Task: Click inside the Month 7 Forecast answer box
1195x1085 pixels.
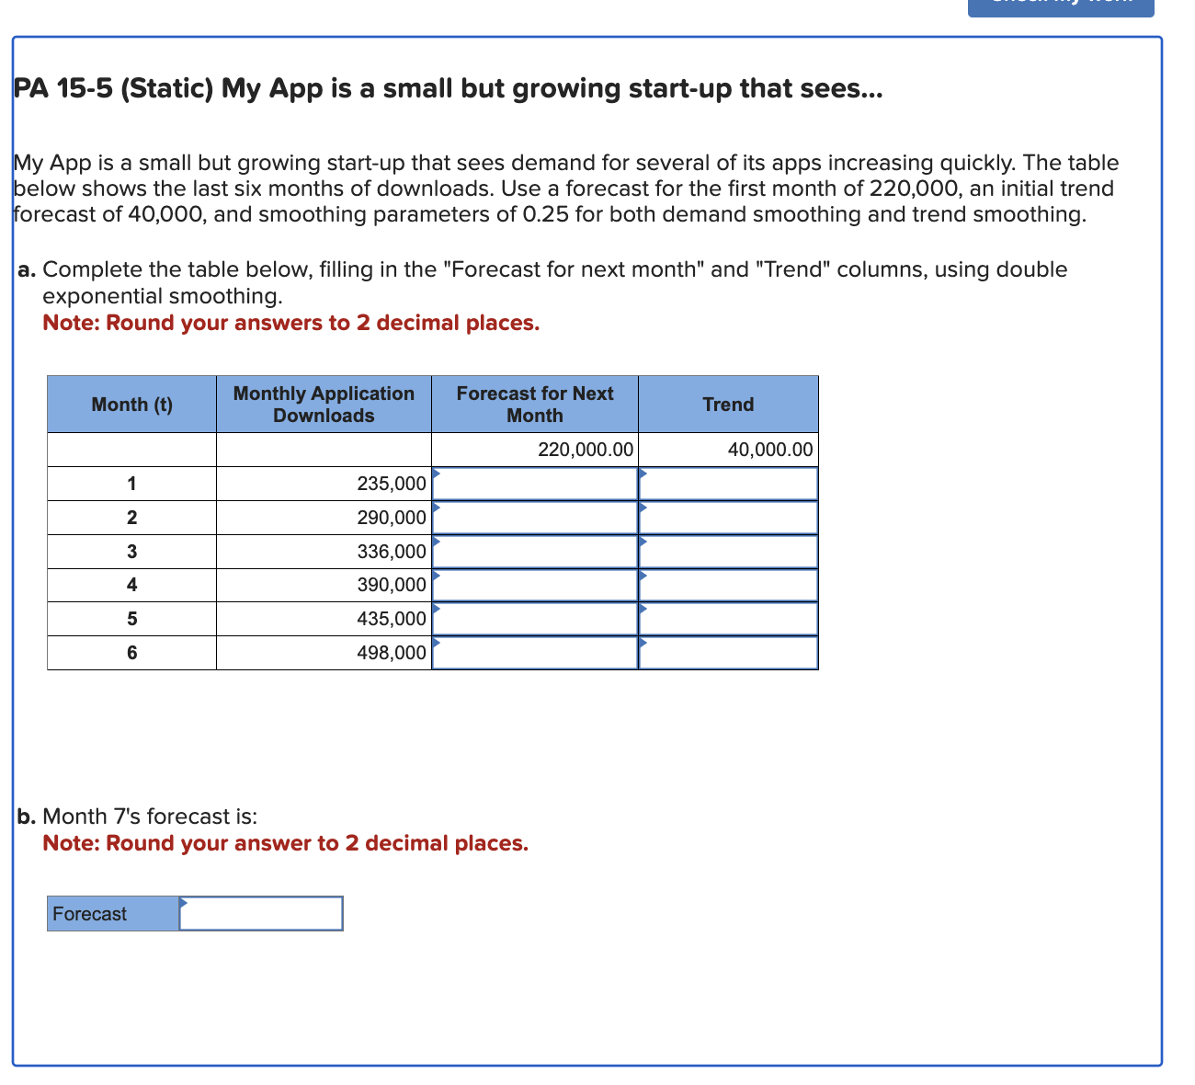Action: click(261, 913)
